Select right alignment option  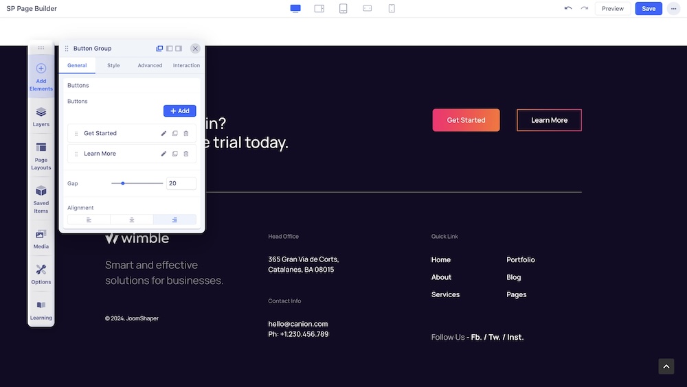coord(174,220)
